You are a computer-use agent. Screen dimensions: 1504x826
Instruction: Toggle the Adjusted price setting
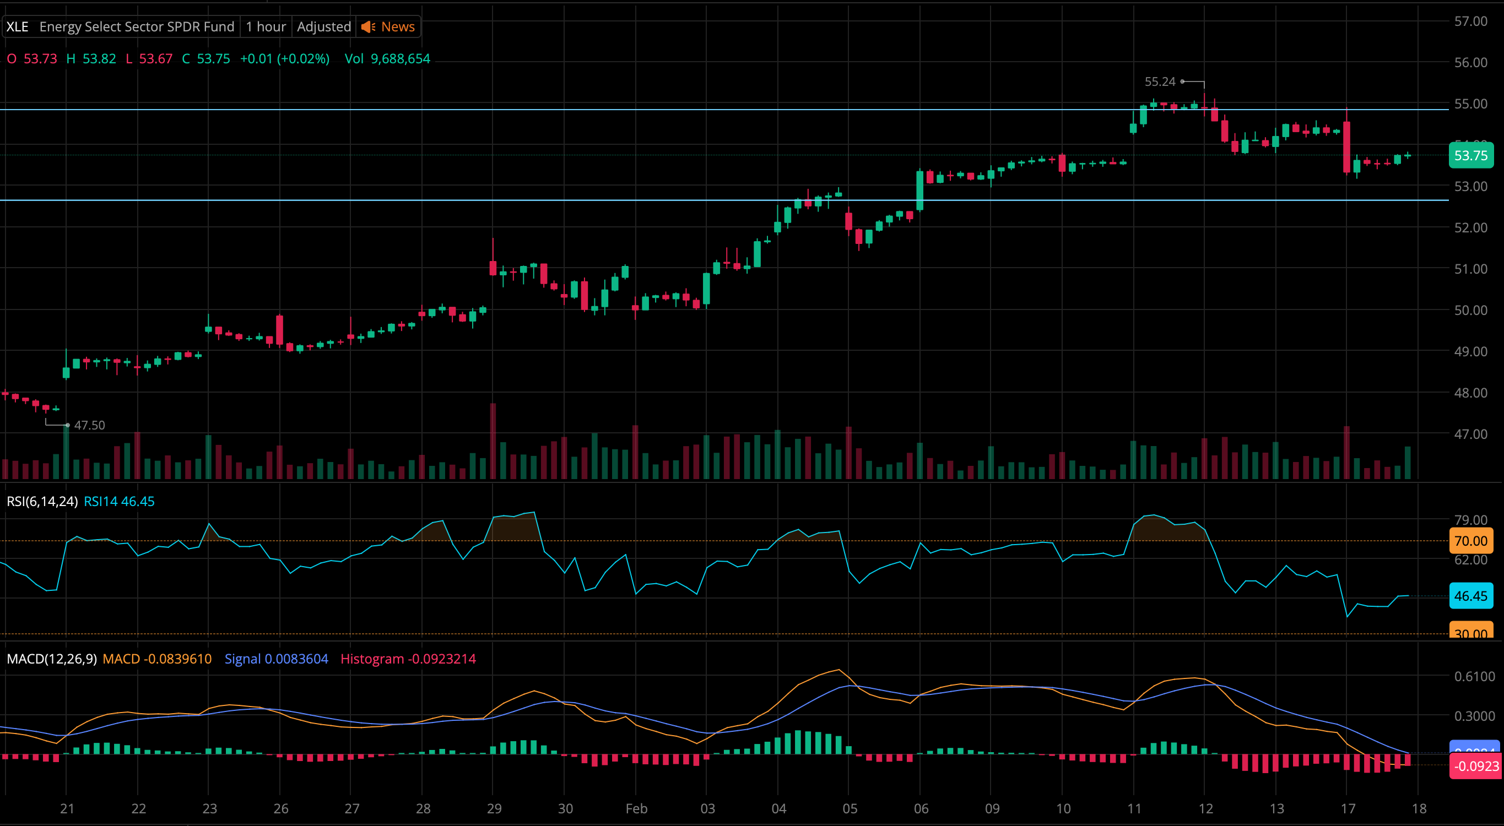coord(323,27)
